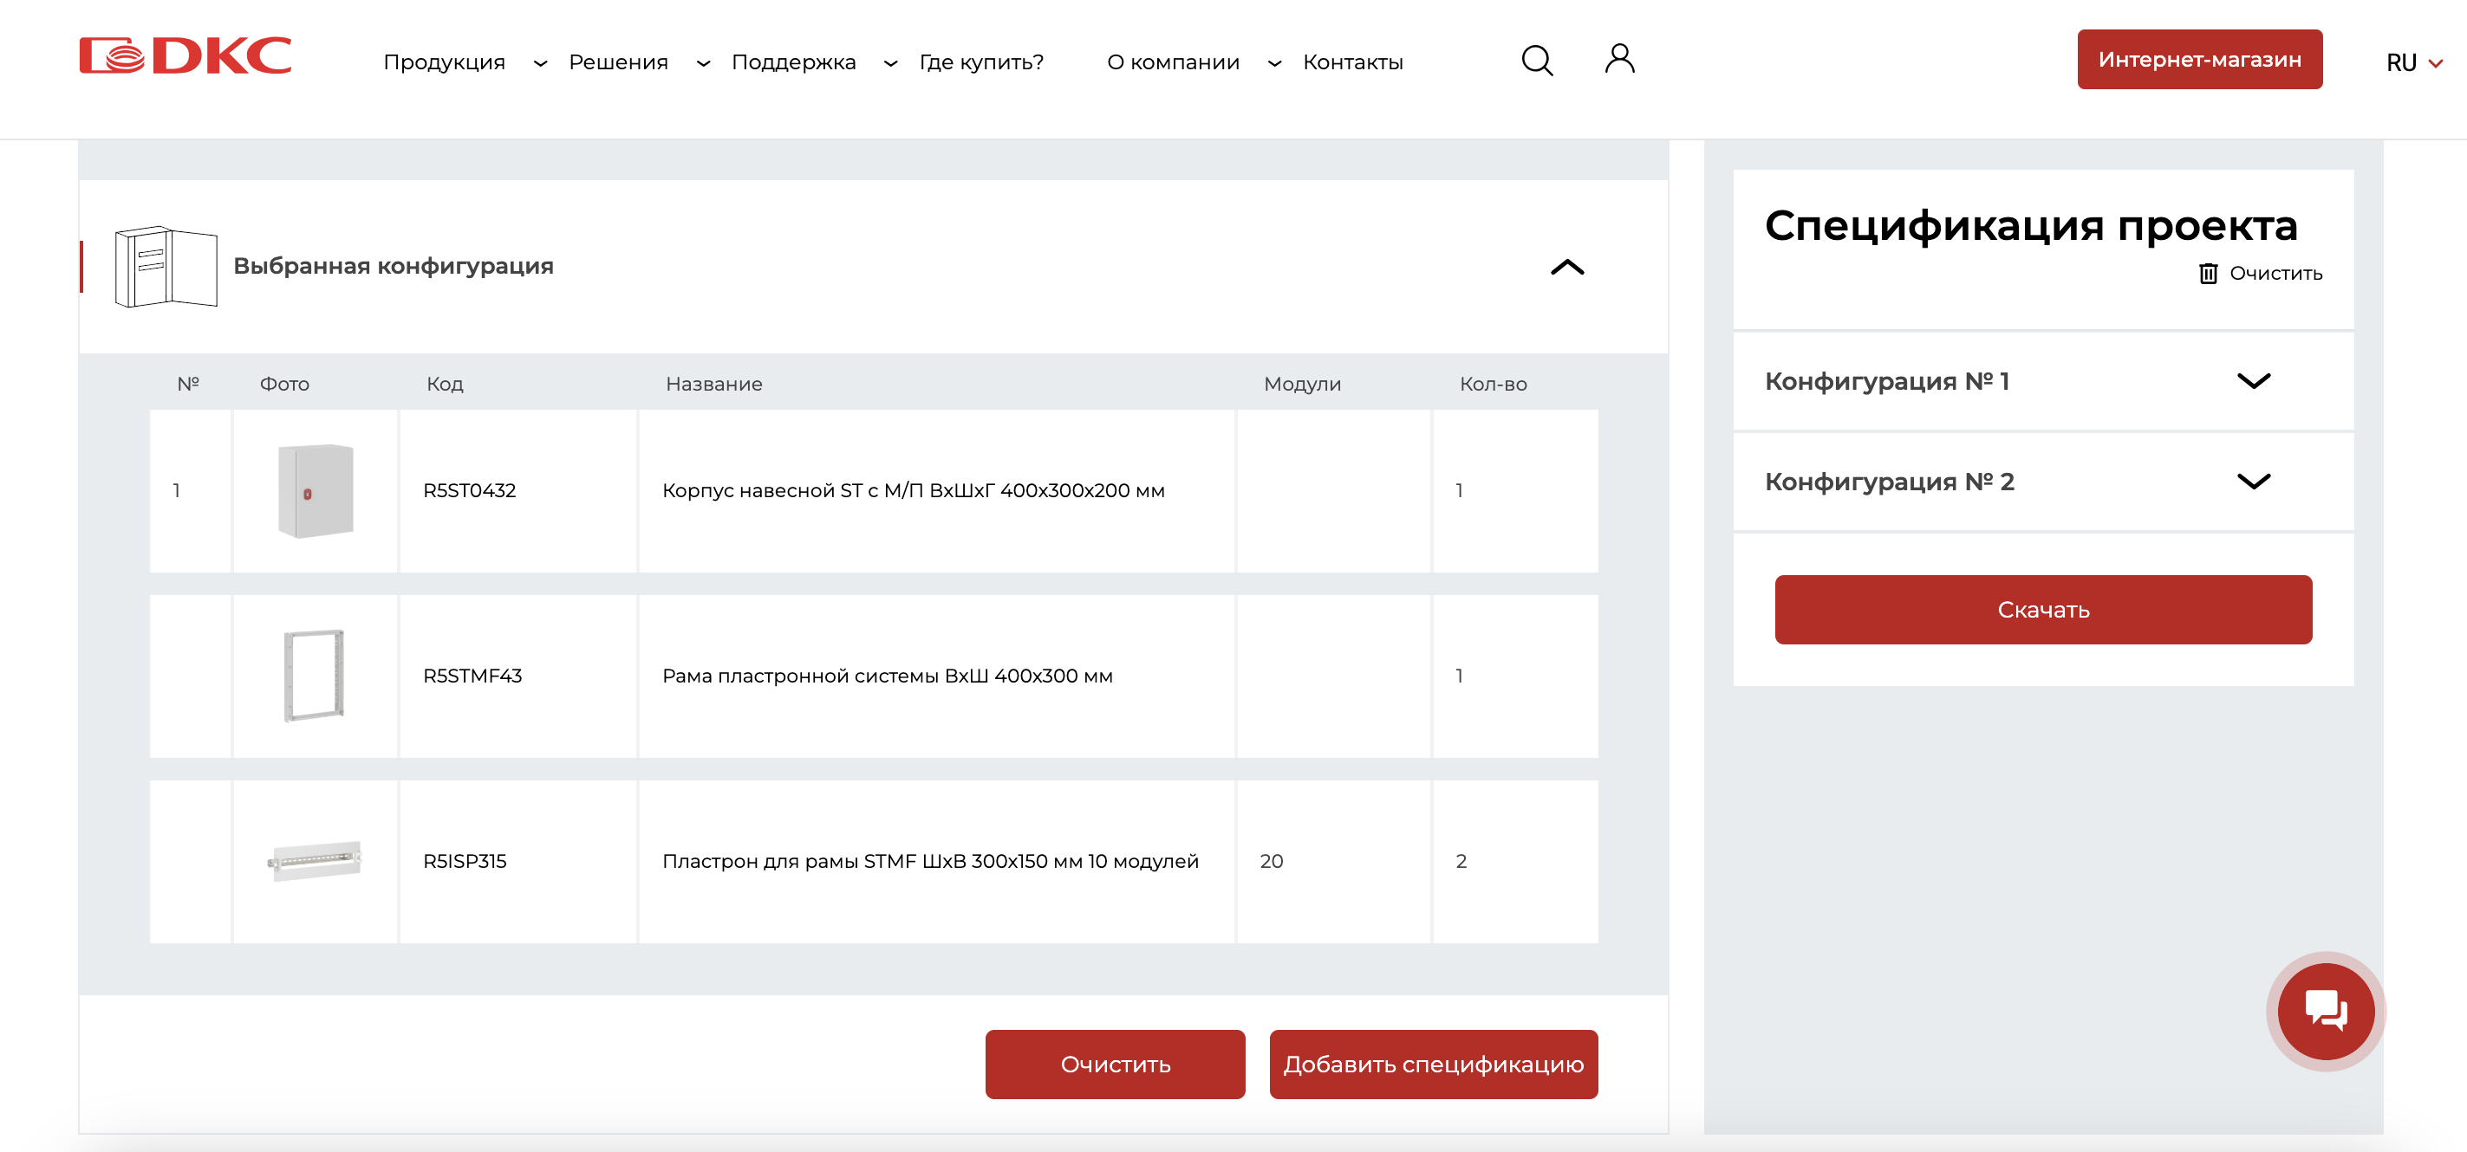Screen dimensions: 2467x1152
Task: Open the R5ST0432 enclosure photo
Action: (x=315, y=491)
